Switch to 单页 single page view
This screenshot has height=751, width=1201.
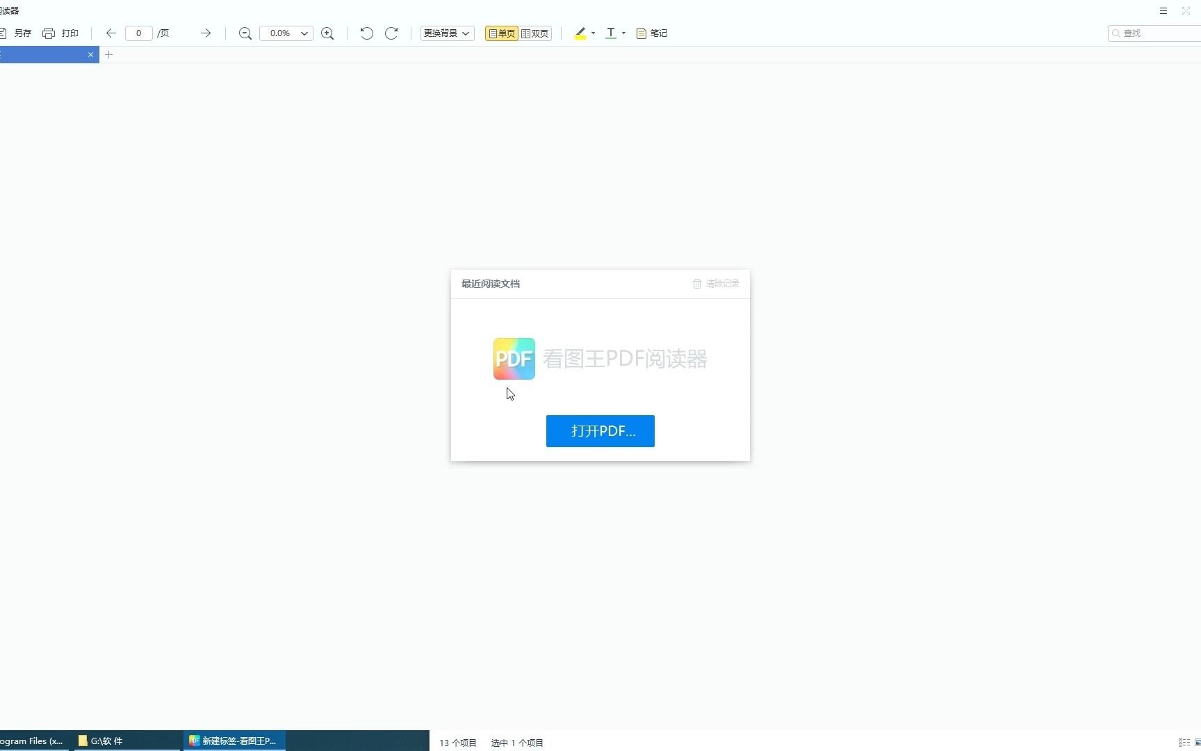click(x=502, y=33)
